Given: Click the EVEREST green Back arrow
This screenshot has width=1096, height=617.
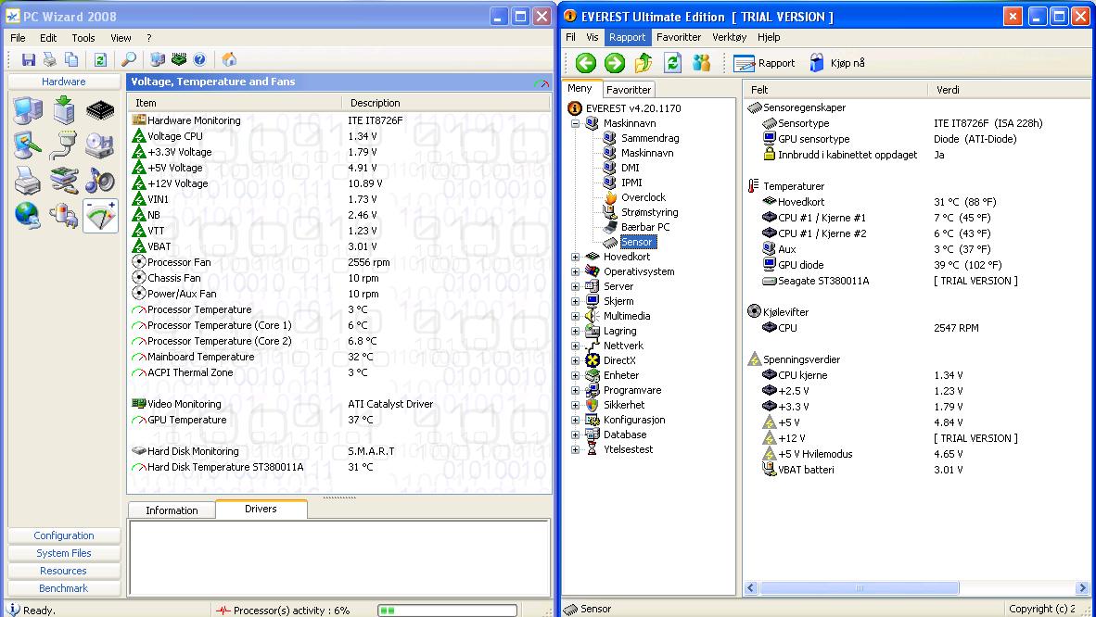Looking at the screenshot, I should tap(586, 63).
